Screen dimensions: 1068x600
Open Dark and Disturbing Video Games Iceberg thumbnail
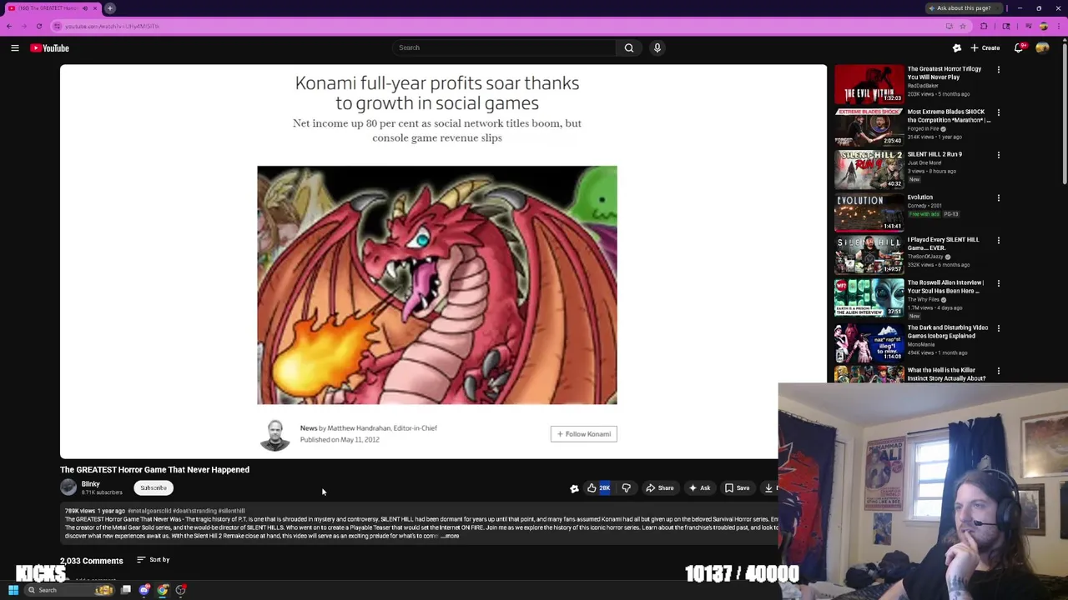[x=869, y=342]
